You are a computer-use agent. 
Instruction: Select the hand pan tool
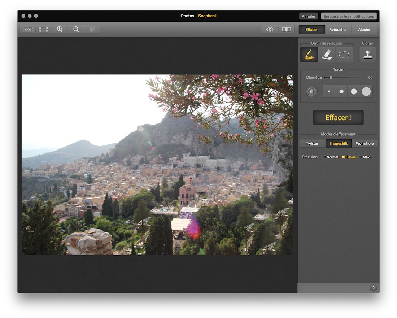tap(92, 29)
